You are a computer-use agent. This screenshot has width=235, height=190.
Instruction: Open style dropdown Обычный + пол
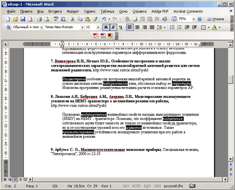point(42,27)
